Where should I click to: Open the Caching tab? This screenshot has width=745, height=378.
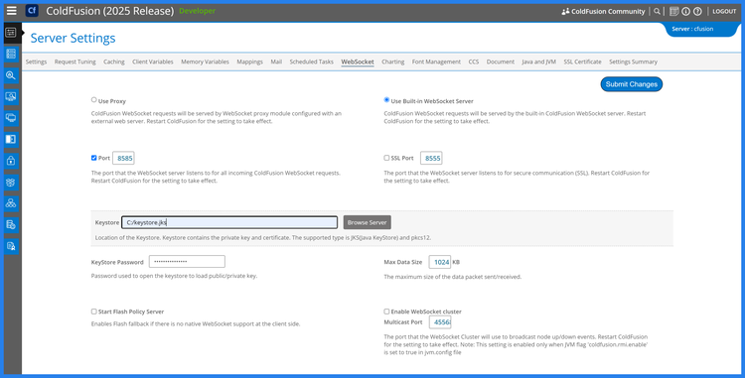tap(114, 62)
